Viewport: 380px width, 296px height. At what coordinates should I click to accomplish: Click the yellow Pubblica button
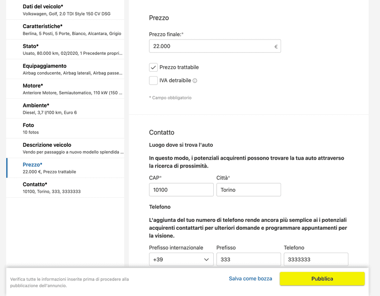pos(322,279)
